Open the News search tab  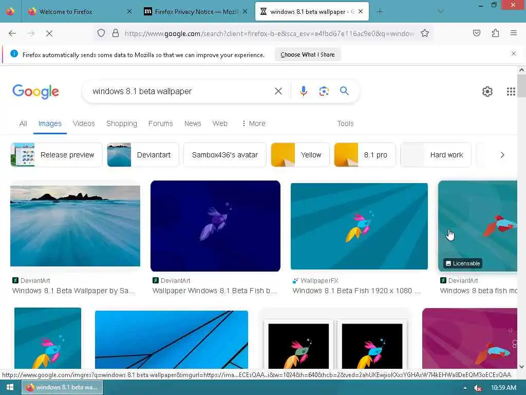(193, 123)
